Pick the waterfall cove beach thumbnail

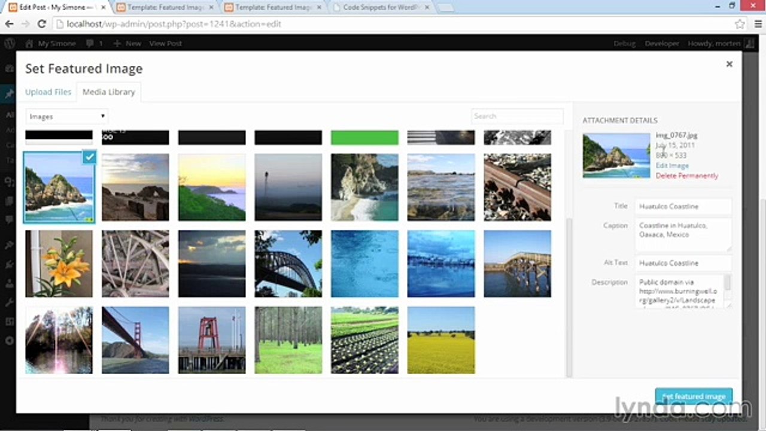point(364,187)
